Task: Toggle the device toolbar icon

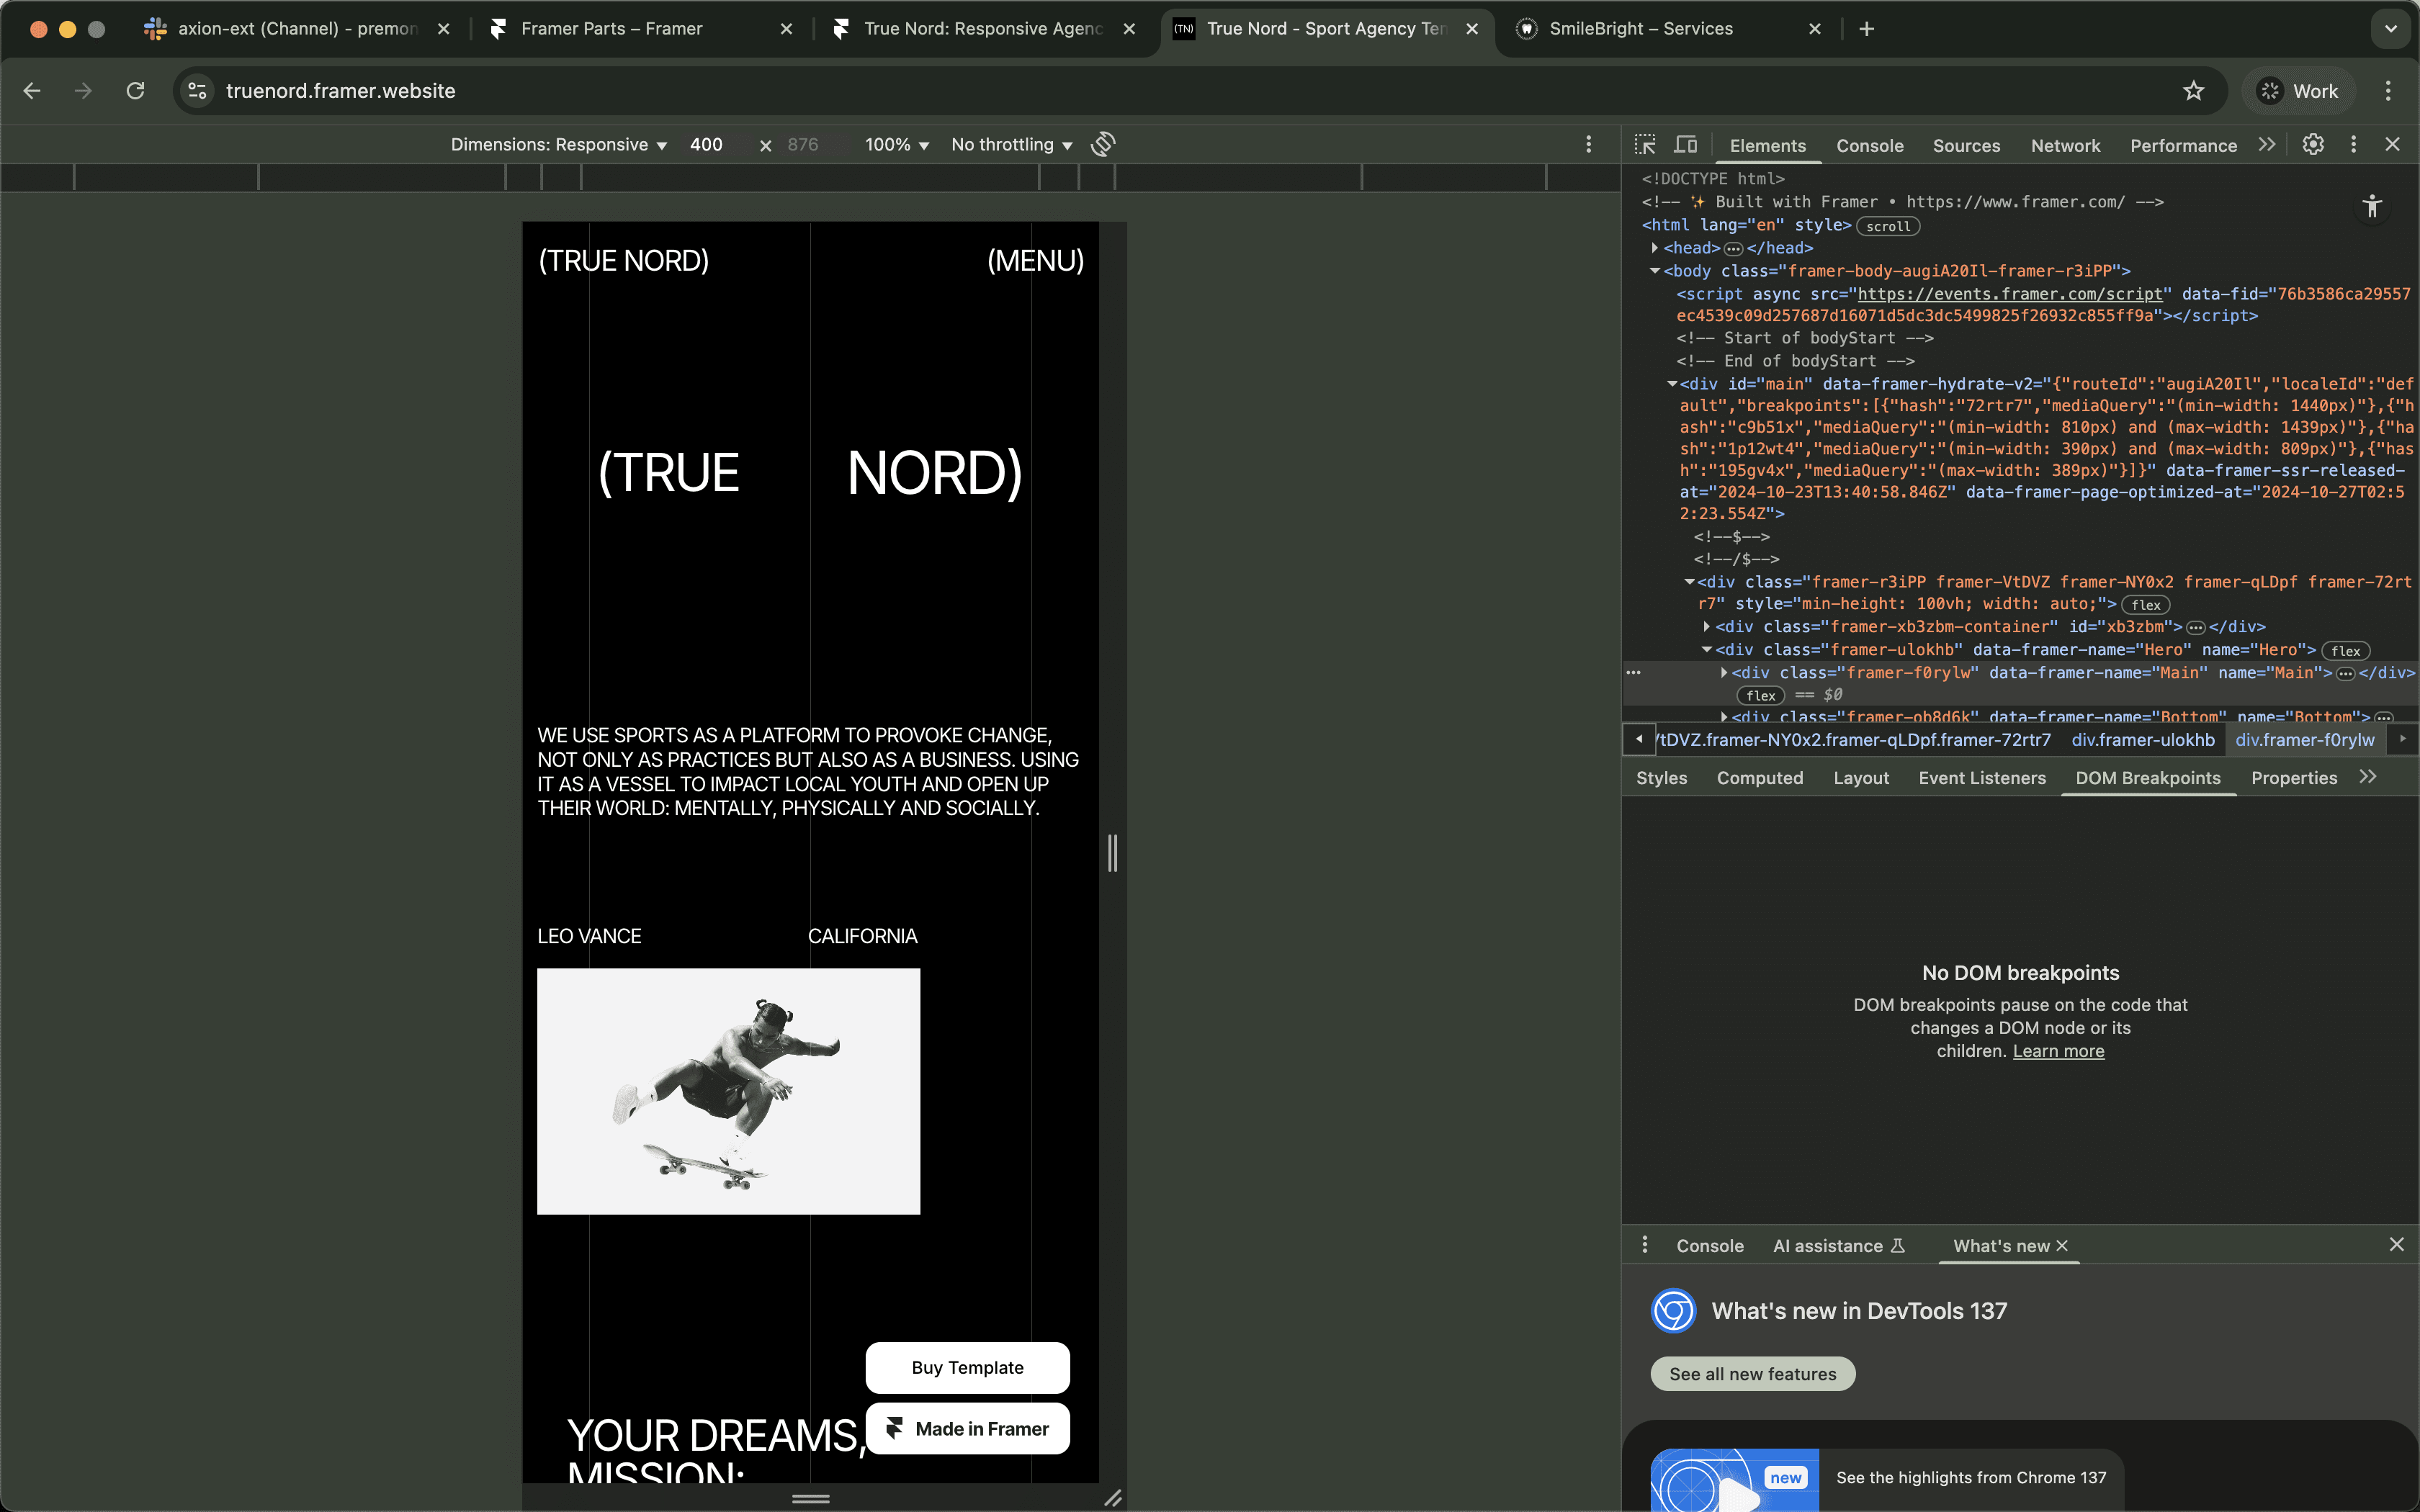Action: point(1686,145)
